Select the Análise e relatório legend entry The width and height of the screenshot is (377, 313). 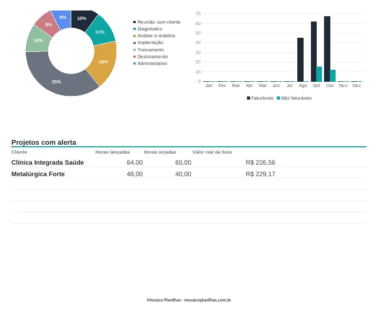tap(154, 36)
